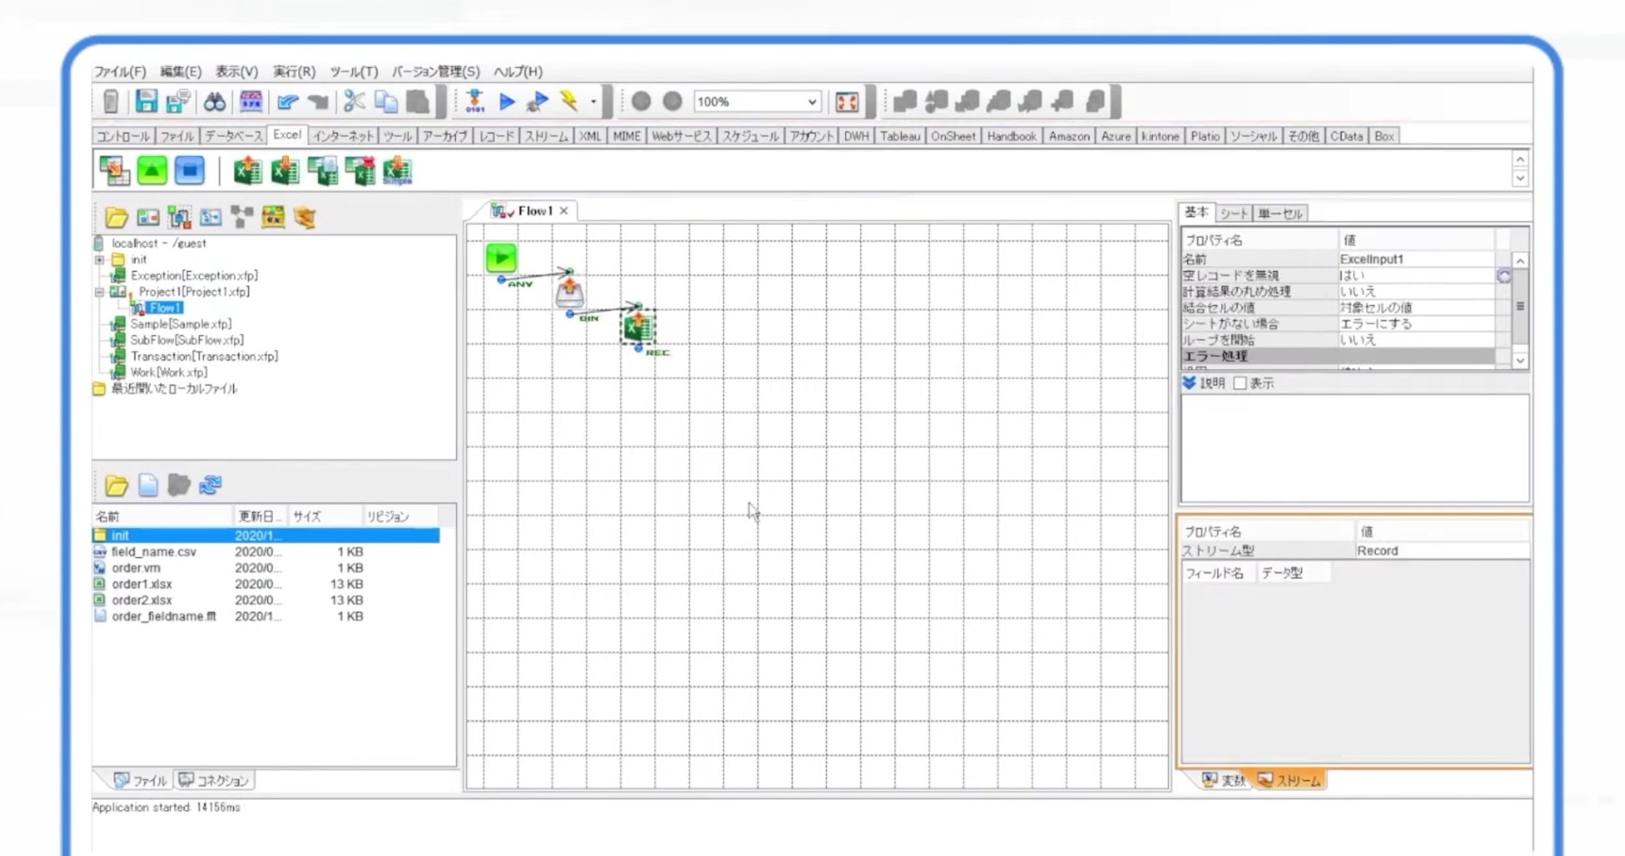Expand the init folder tree node
Image resolution: width=1625 pixels, height=856 pixels.
click(x=99, y=260)
